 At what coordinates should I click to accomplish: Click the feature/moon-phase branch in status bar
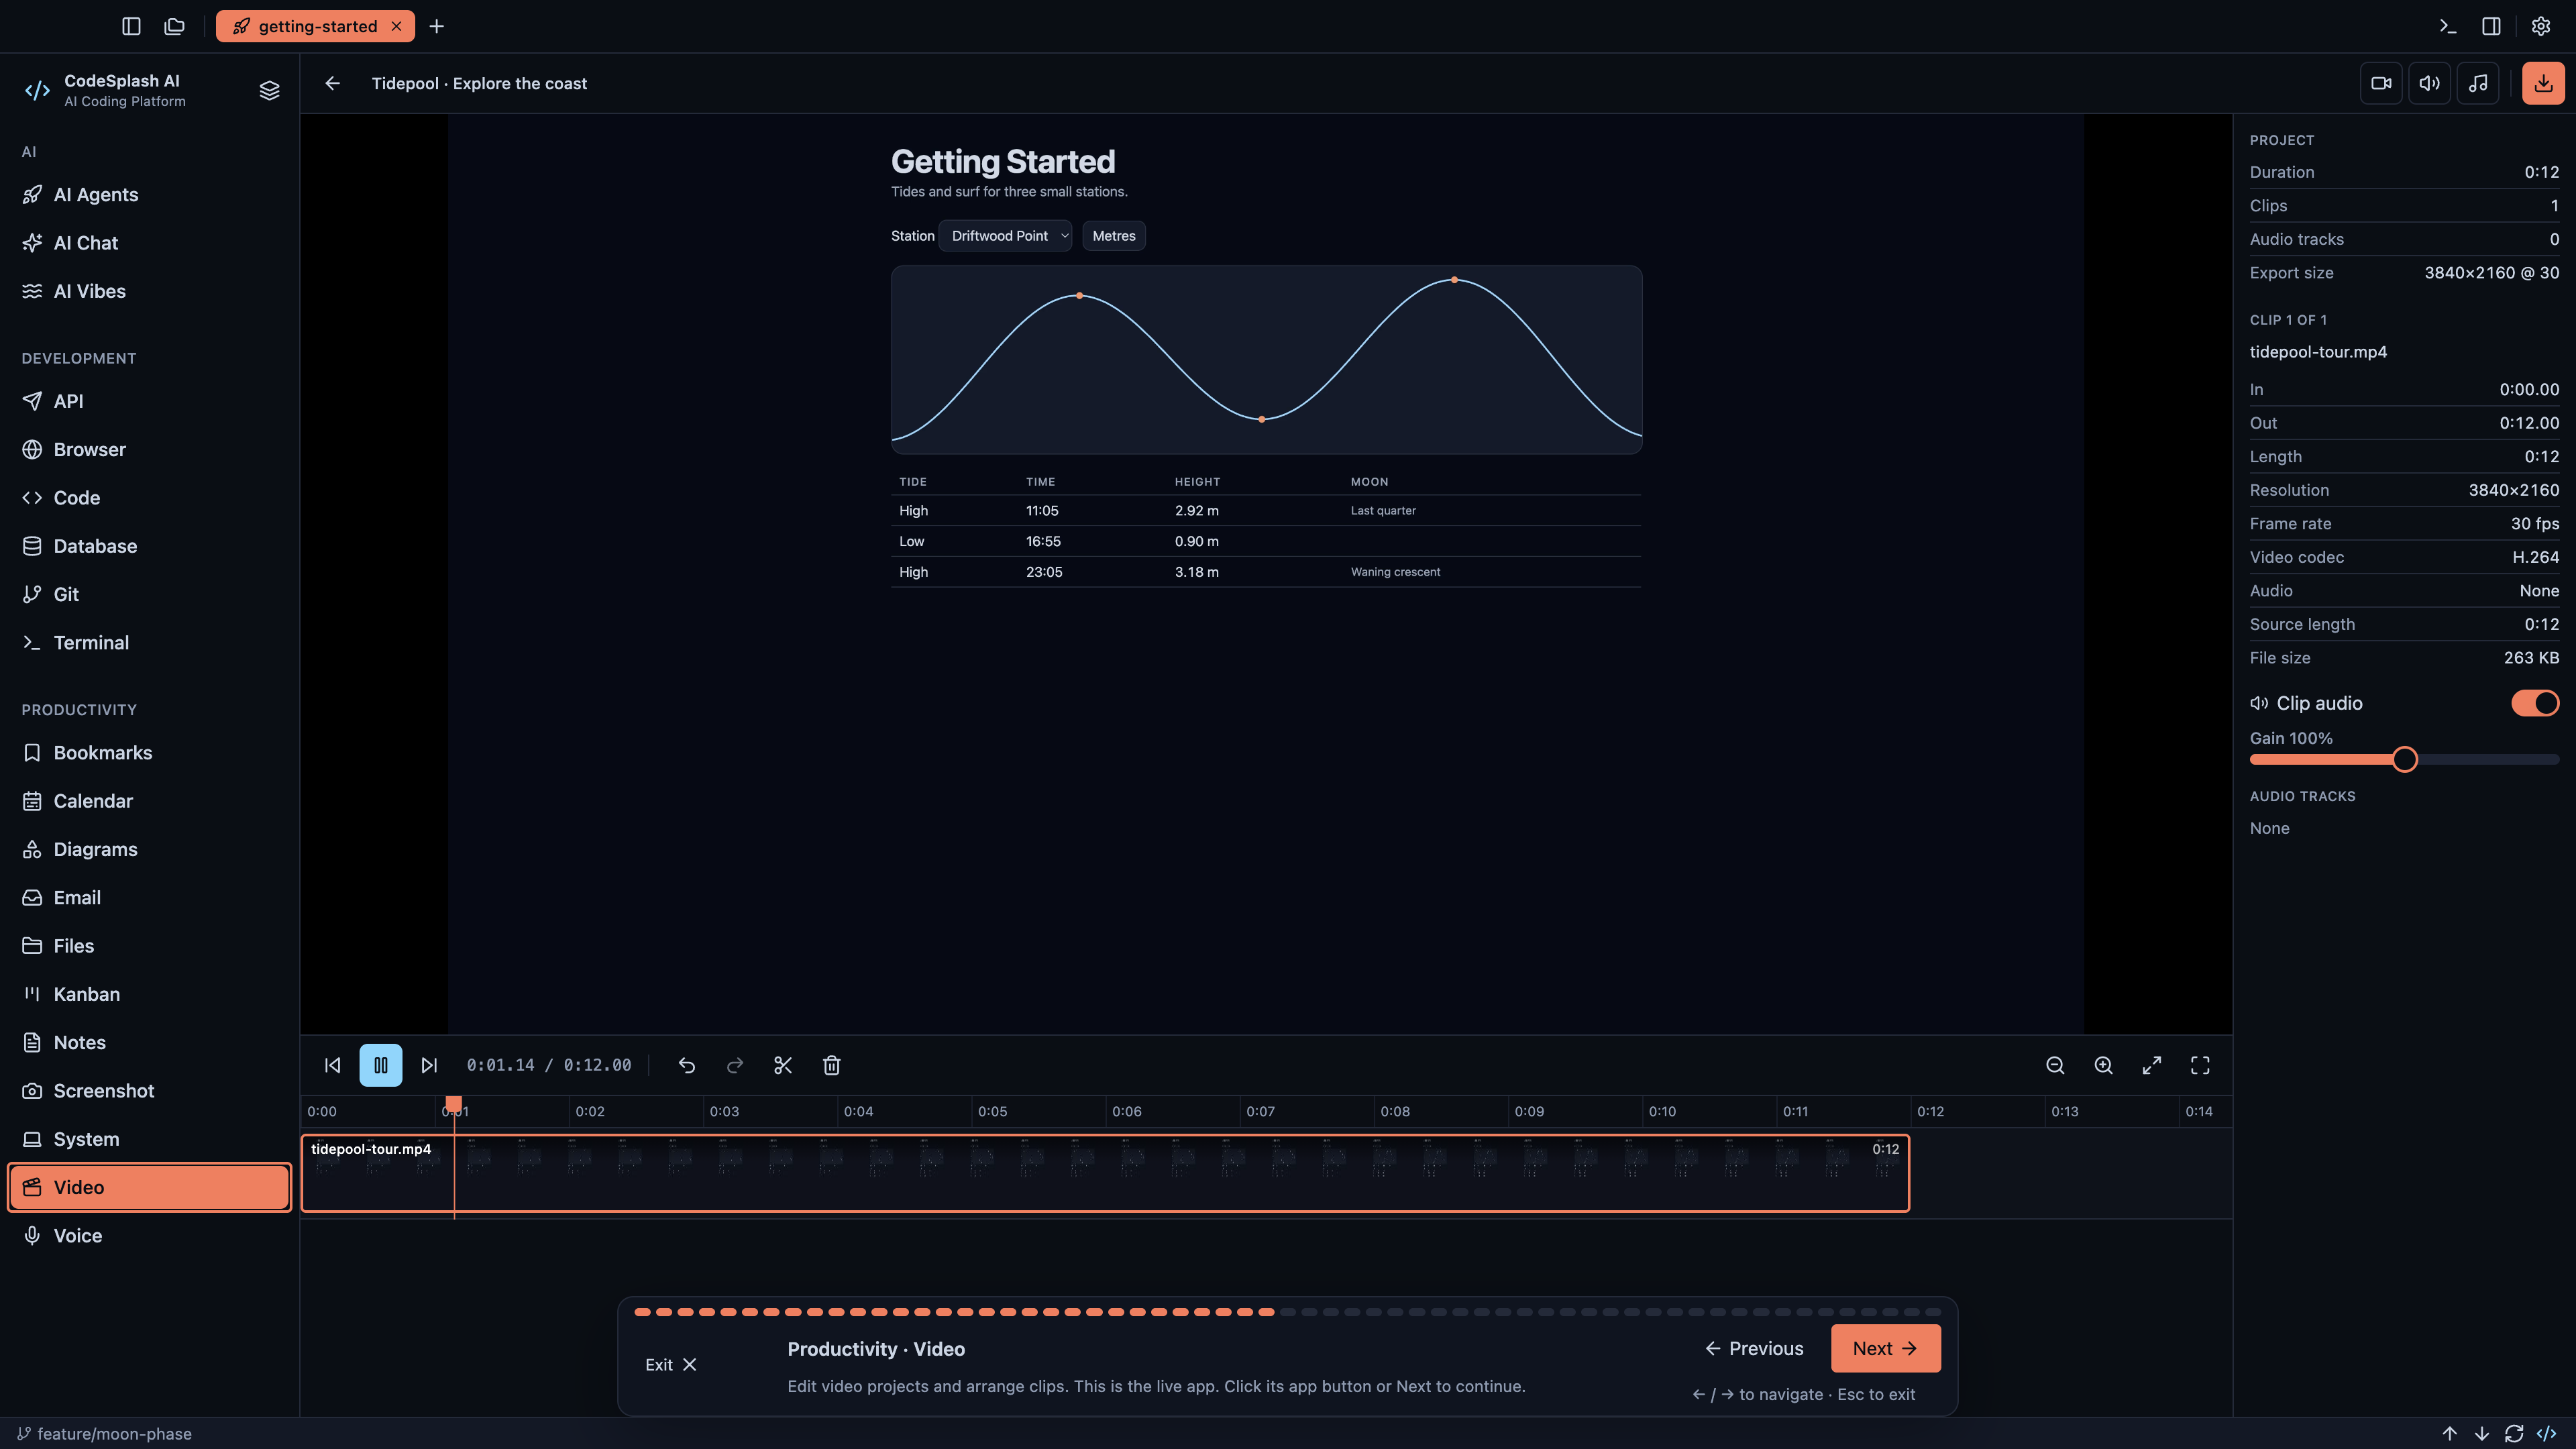pos(104,1433)
